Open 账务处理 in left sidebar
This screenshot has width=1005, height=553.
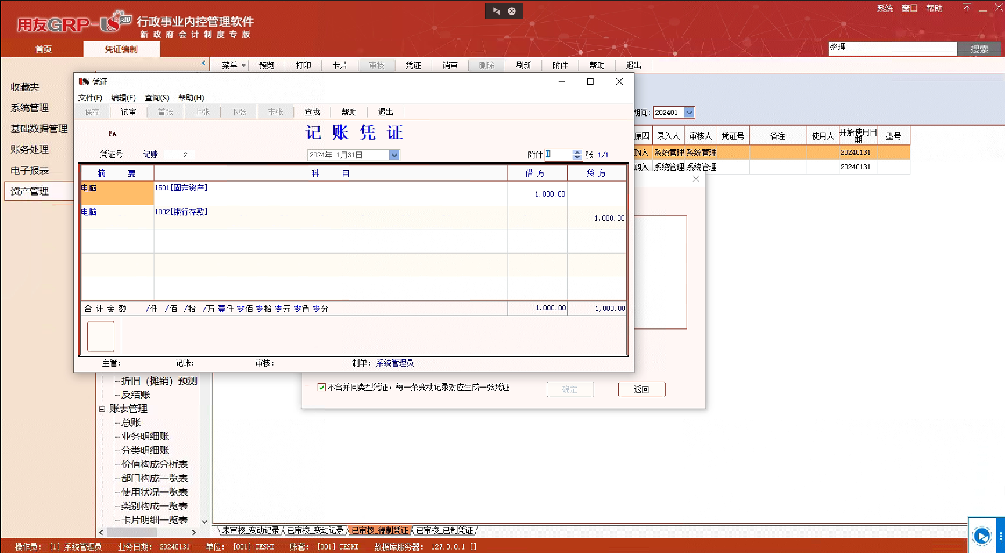(30, 150)
